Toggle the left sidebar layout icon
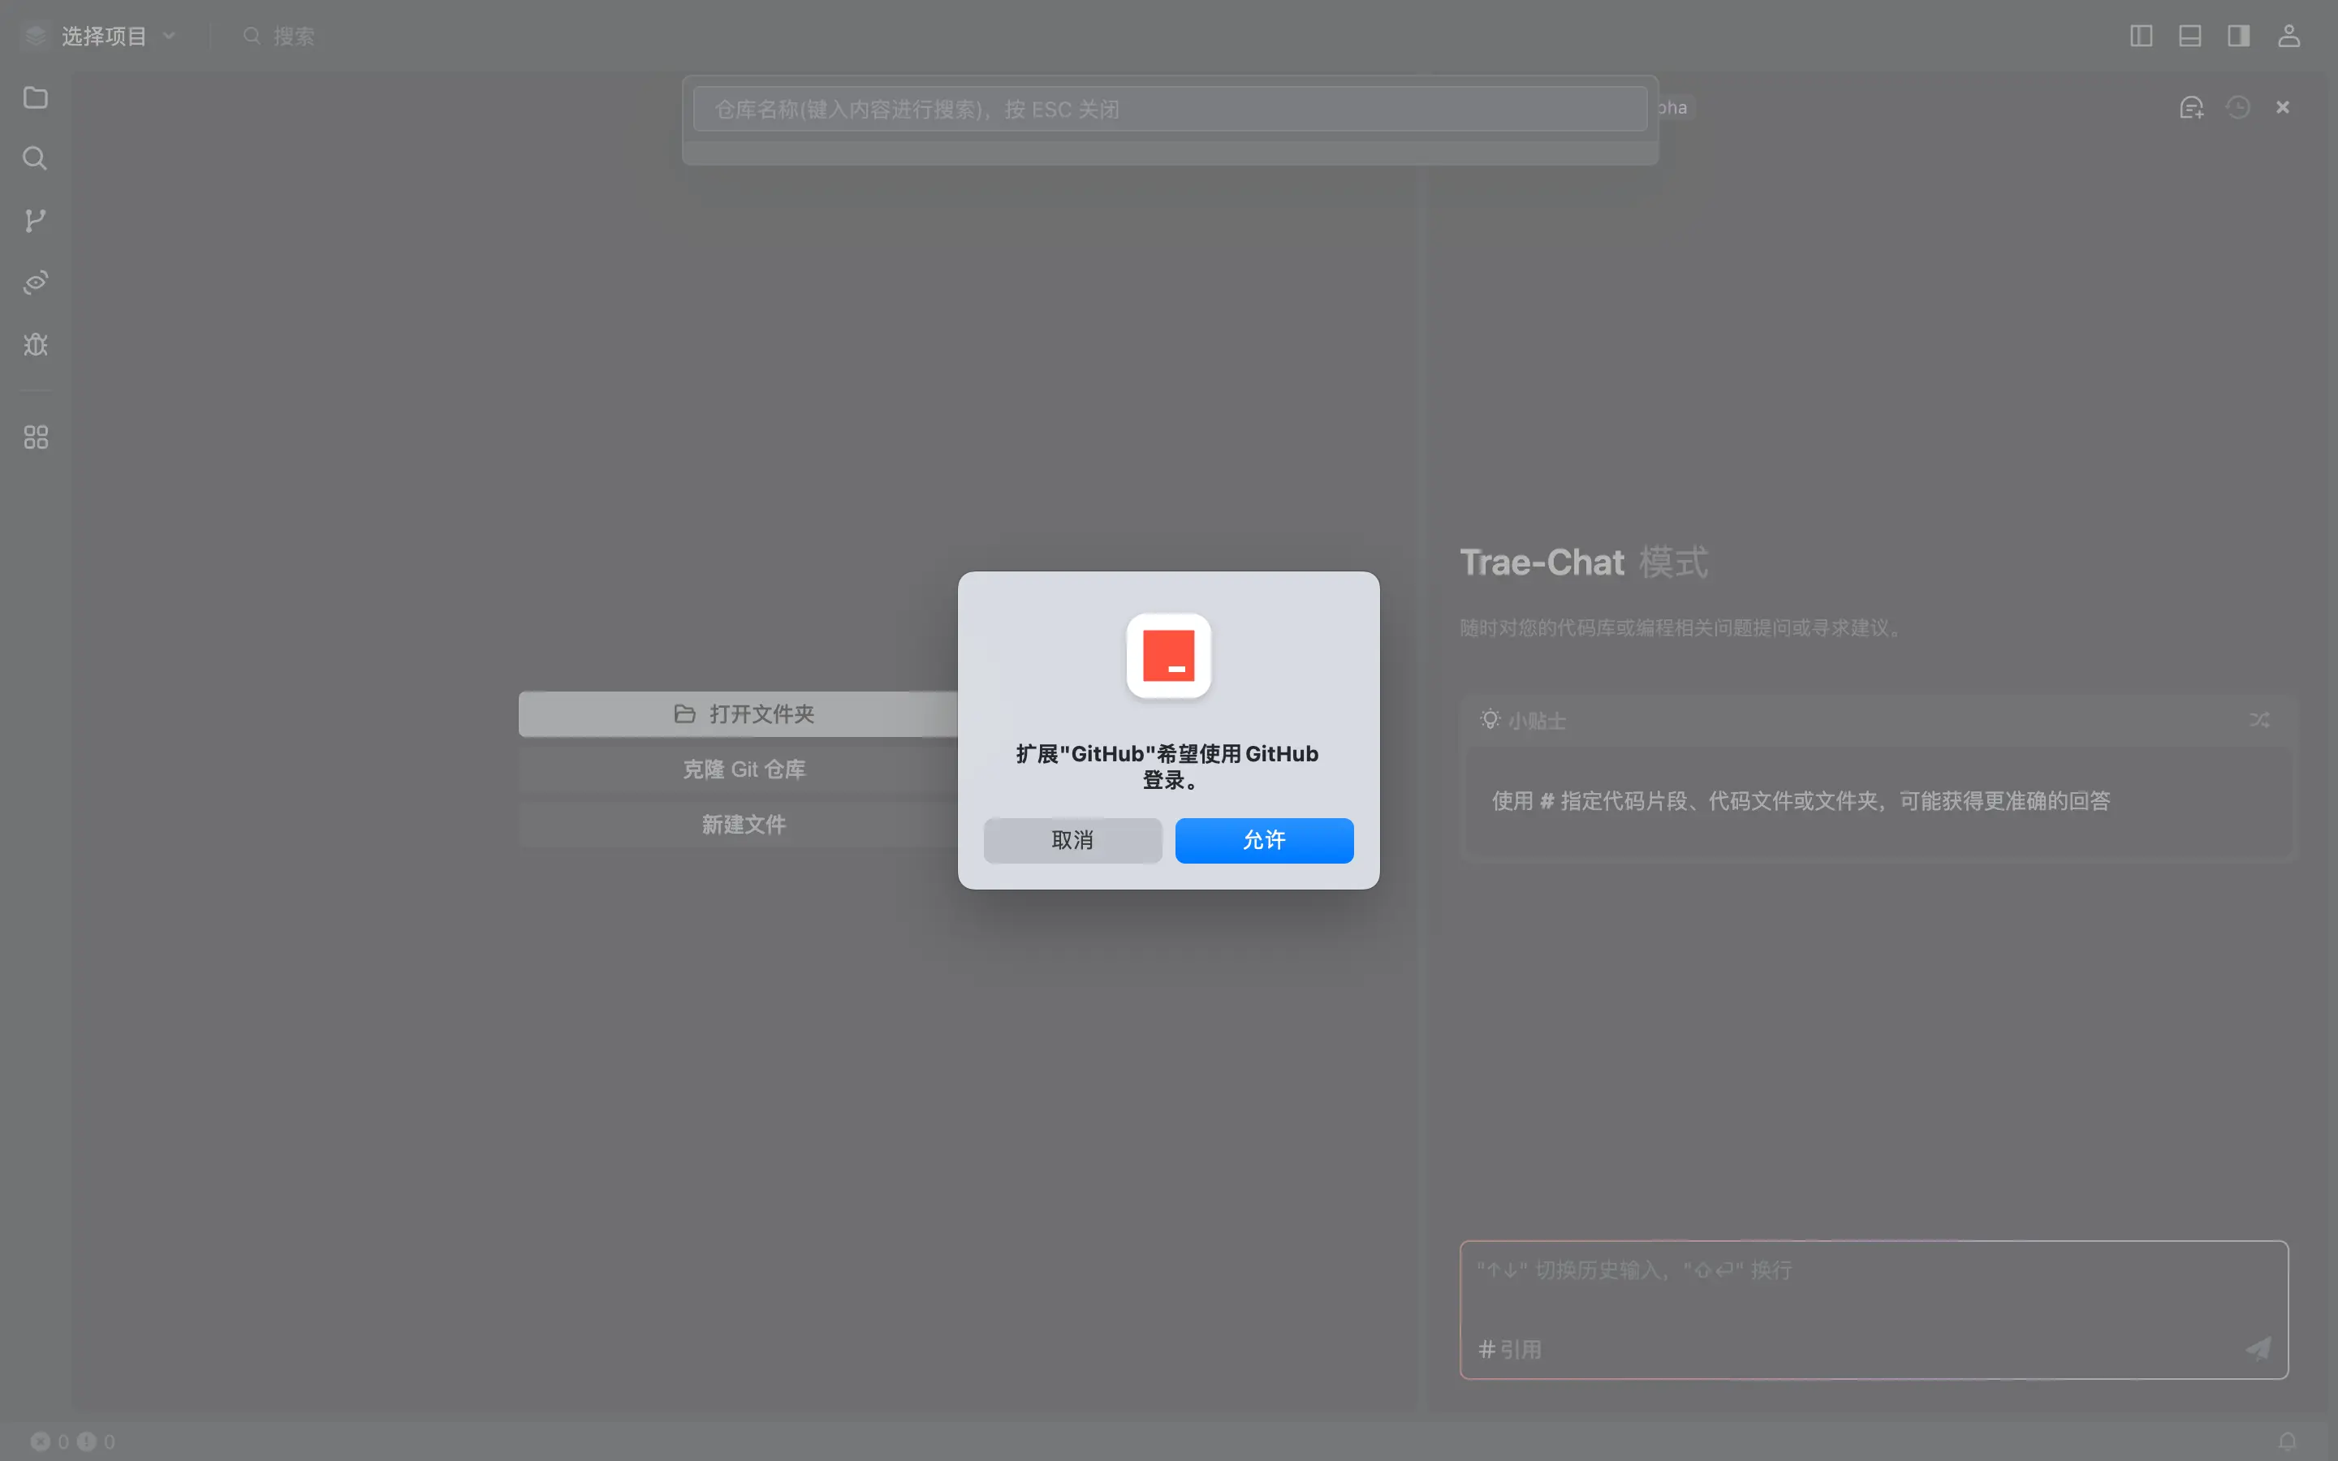 [x=2141, y=36]
